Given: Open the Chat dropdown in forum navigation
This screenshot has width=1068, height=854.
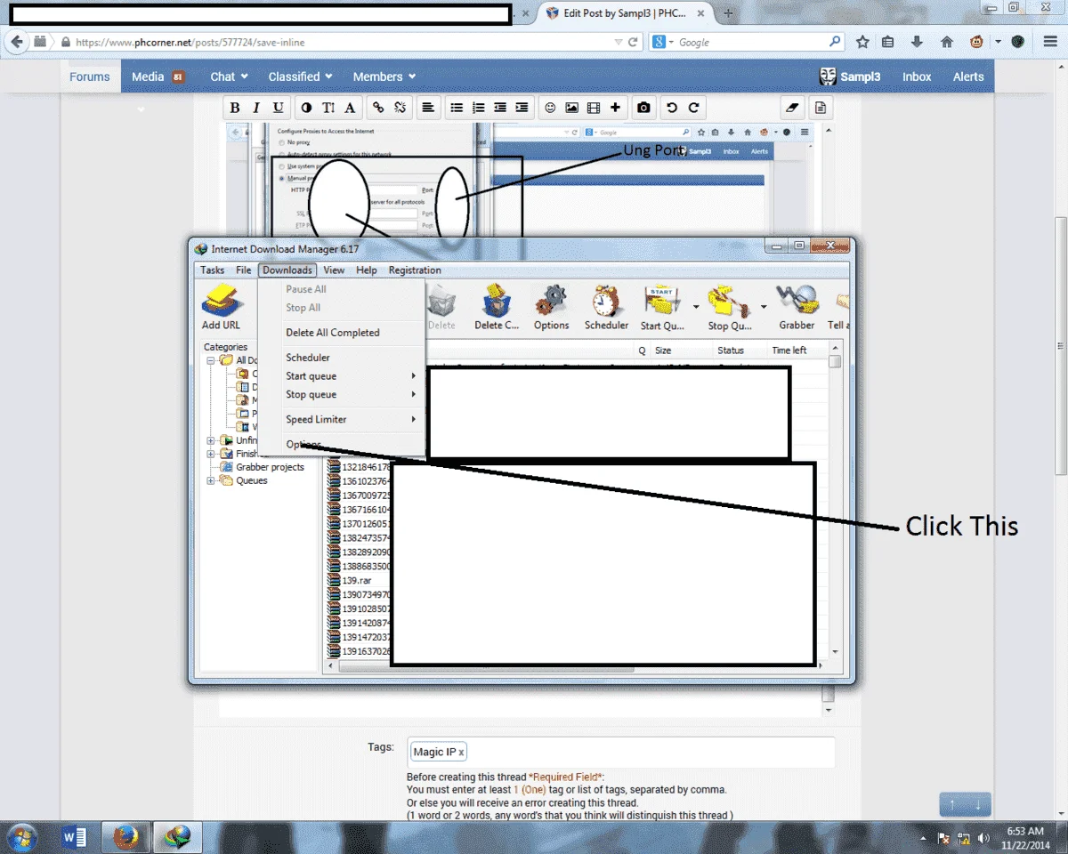Looking at the screenshot, I should click(x=229, y=77).
